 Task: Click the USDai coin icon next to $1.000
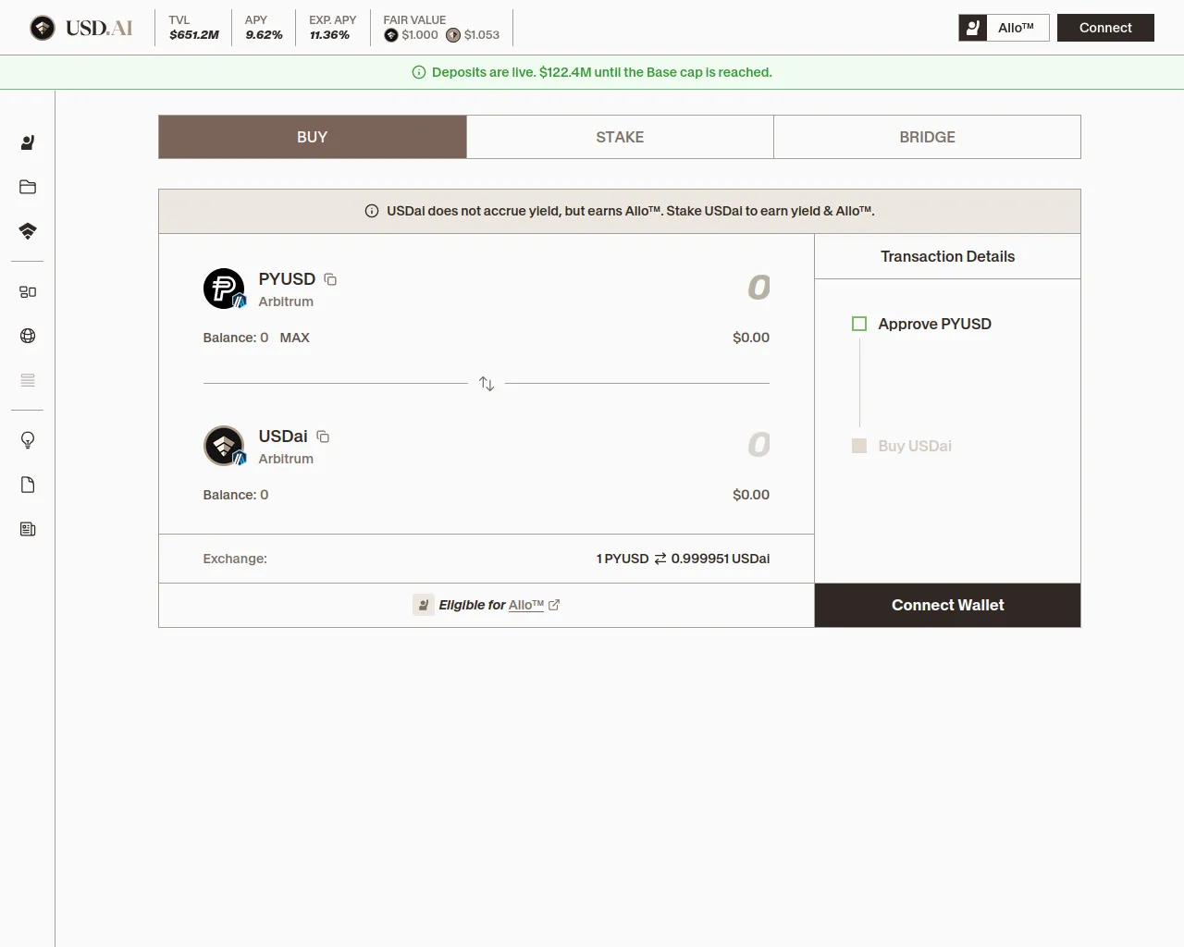391,35
